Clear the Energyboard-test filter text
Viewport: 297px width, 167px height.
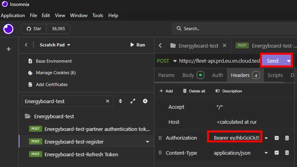pyautogui.click(x=107, y=101)
